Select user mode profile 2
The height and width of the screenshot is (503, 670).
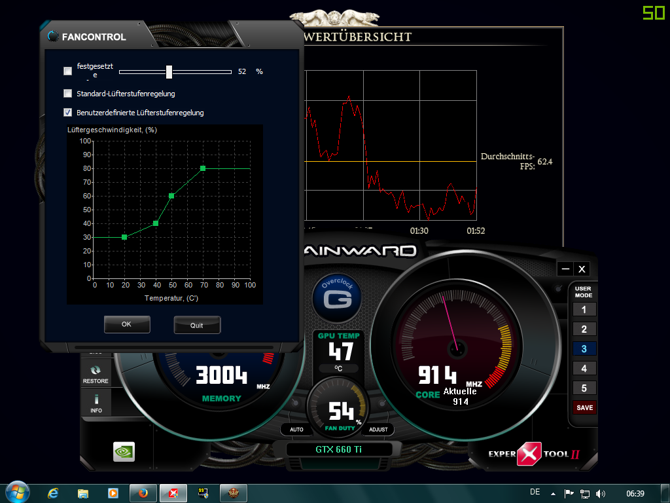click(x=584, y=329)
